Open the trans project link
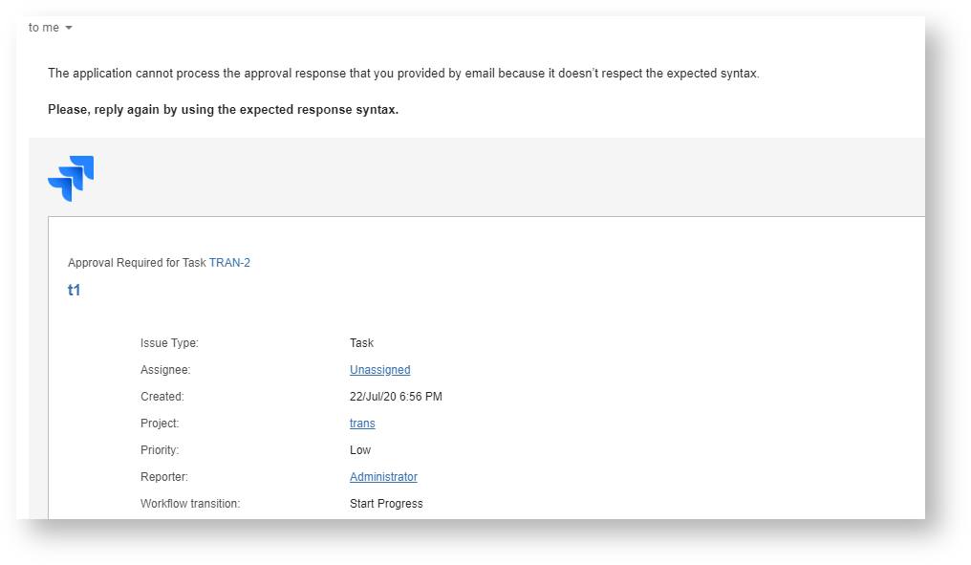 click(362, 424)
